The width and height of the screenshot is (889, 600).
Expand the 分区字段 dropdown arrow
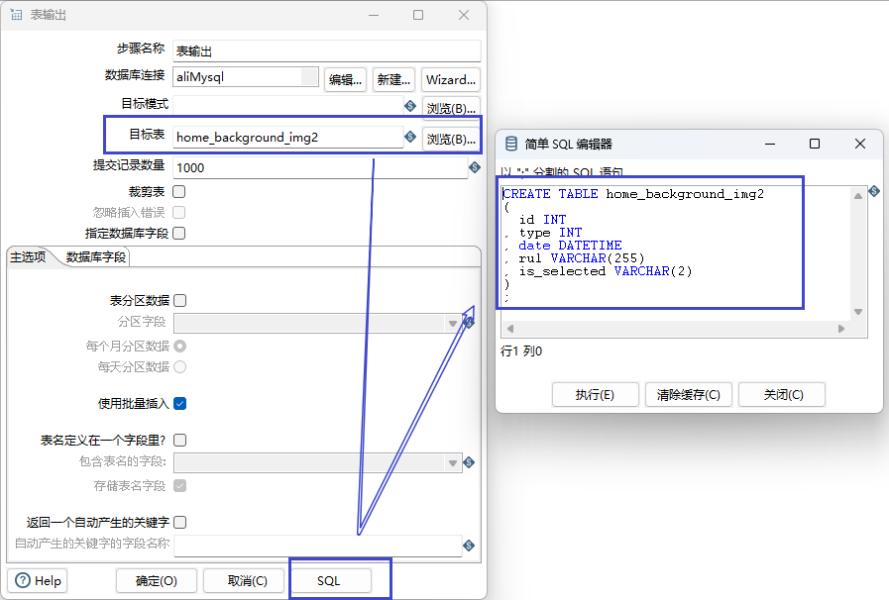[453, 323]
